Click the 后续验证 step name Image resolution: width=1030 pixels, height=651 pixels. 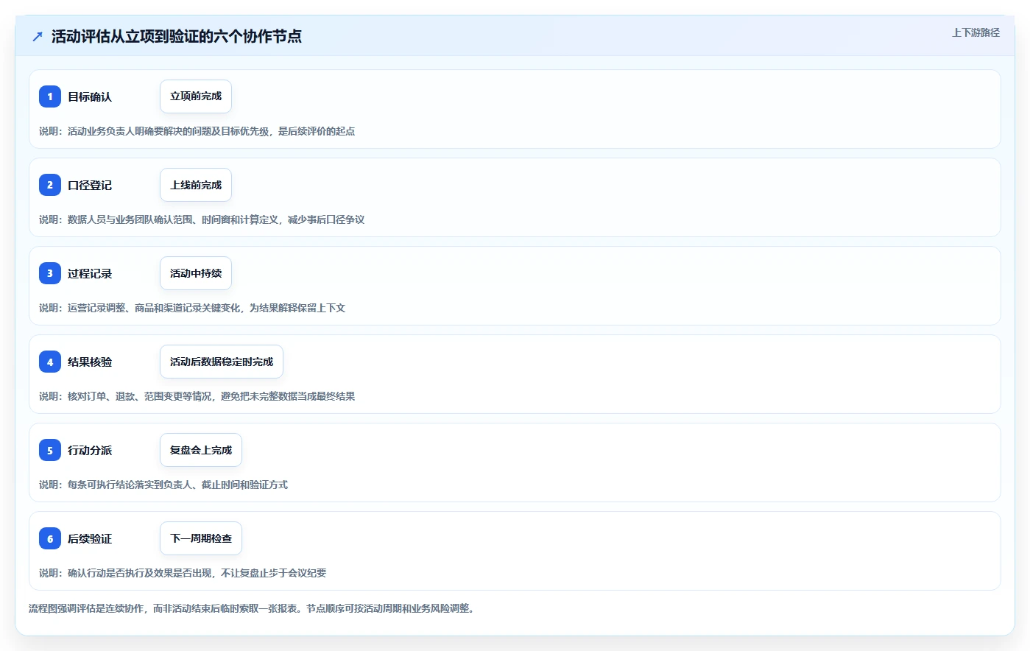point(90,538)
